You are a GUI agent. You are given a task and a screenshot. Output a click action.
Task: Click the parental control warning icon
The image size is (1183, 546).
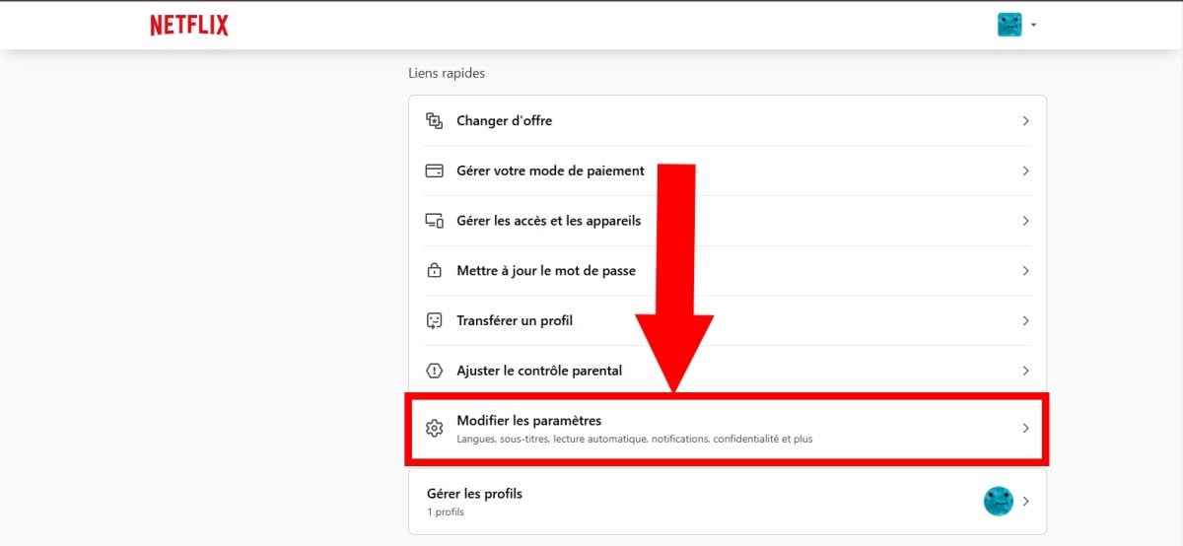pos(434,371)
